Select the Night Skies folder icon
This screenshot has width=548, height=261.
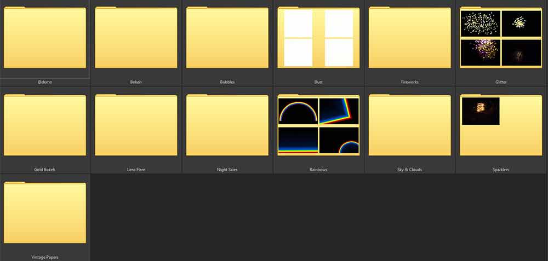pyautogui.click(x=227, y=125)
